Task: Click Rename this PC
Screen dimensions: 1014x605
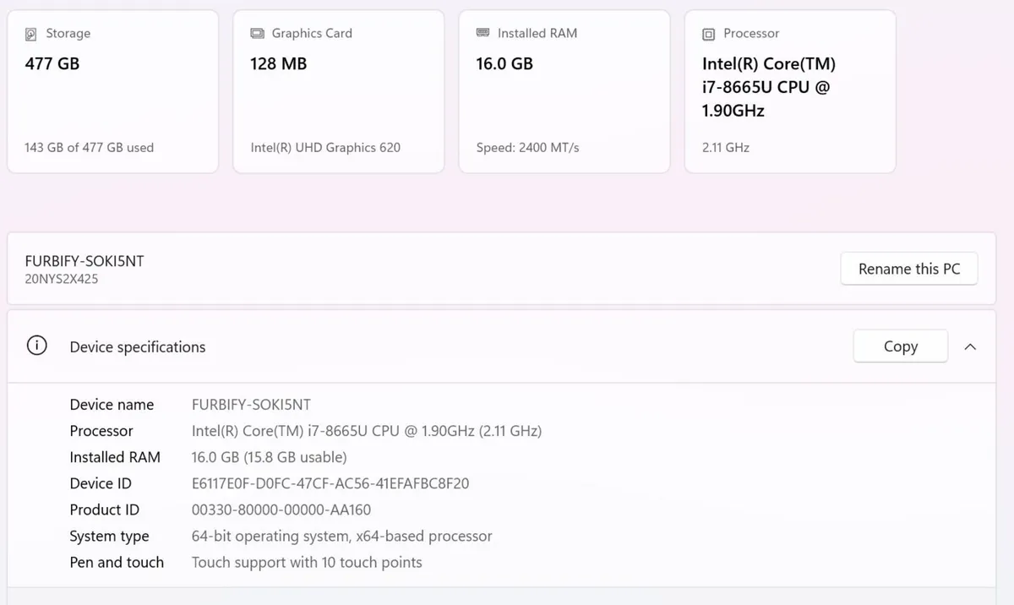Action: pos(909,268)
